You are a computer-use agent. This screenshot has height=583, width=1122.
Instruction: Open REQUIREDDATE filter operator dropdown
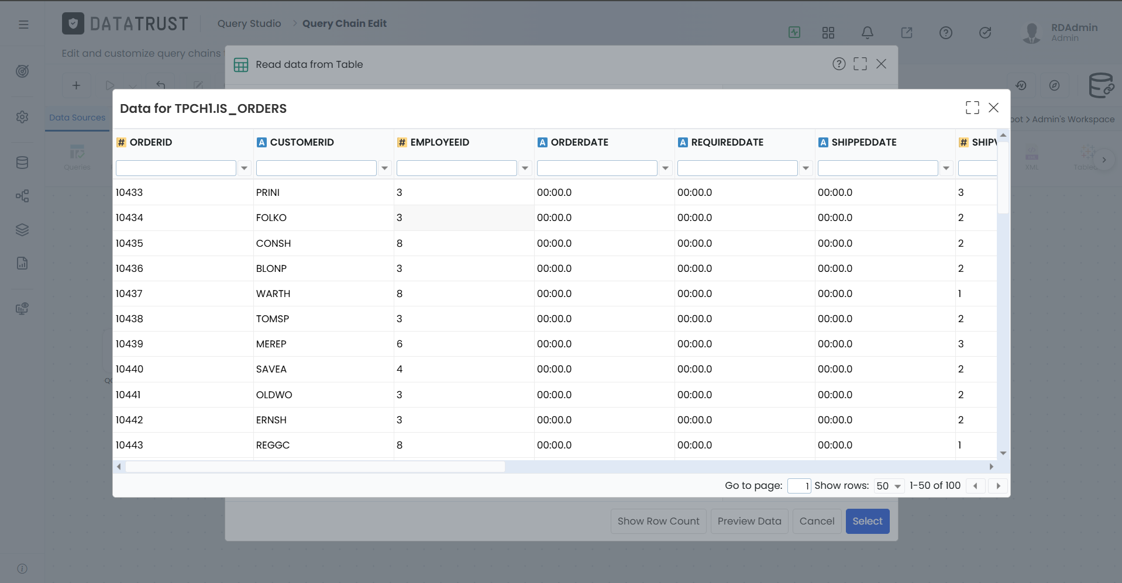806,168
